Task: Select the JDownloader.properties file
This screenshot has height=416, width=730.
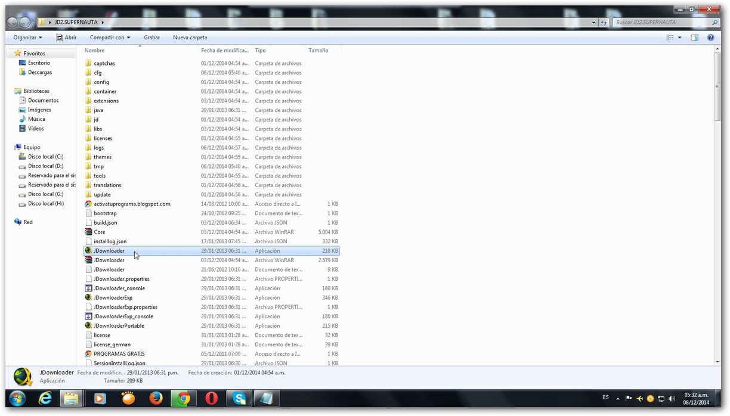Action: point(212,279)
